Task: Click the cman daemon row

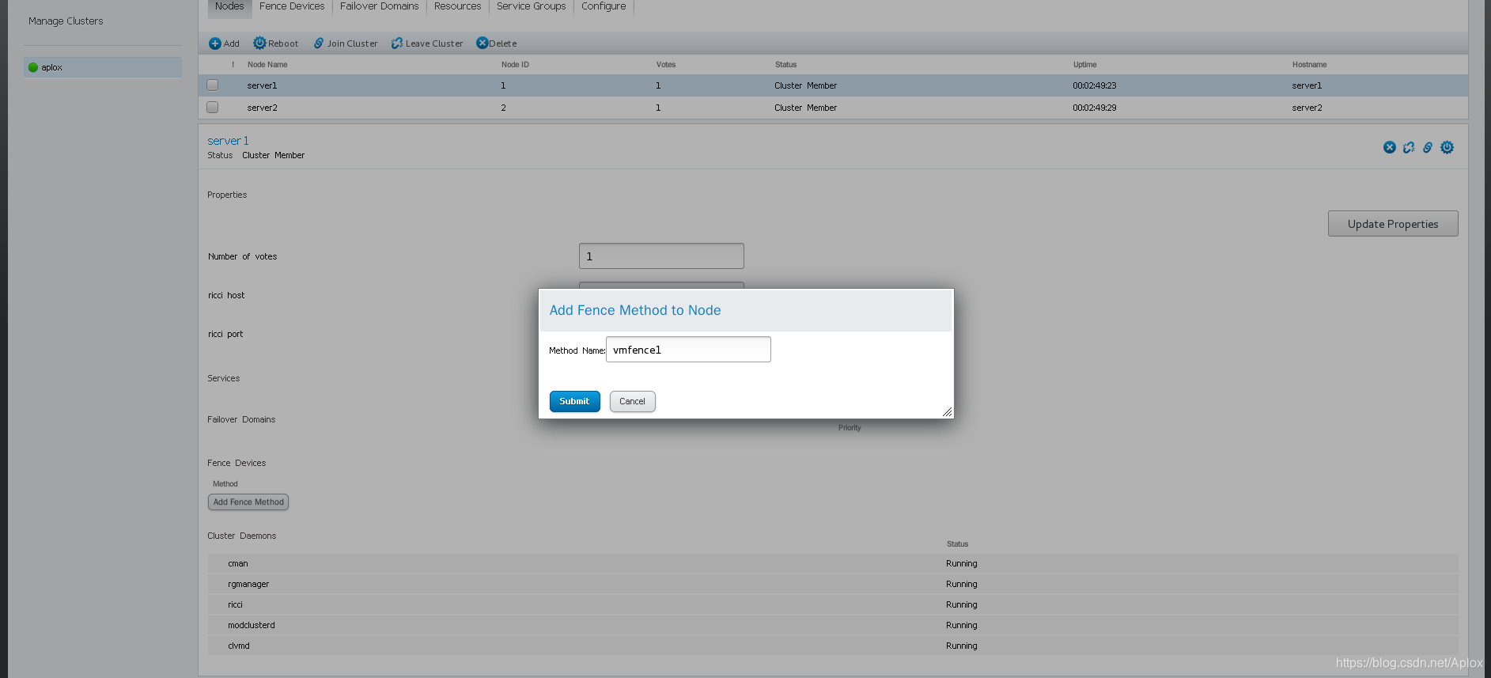Action: tap(833, 563)
